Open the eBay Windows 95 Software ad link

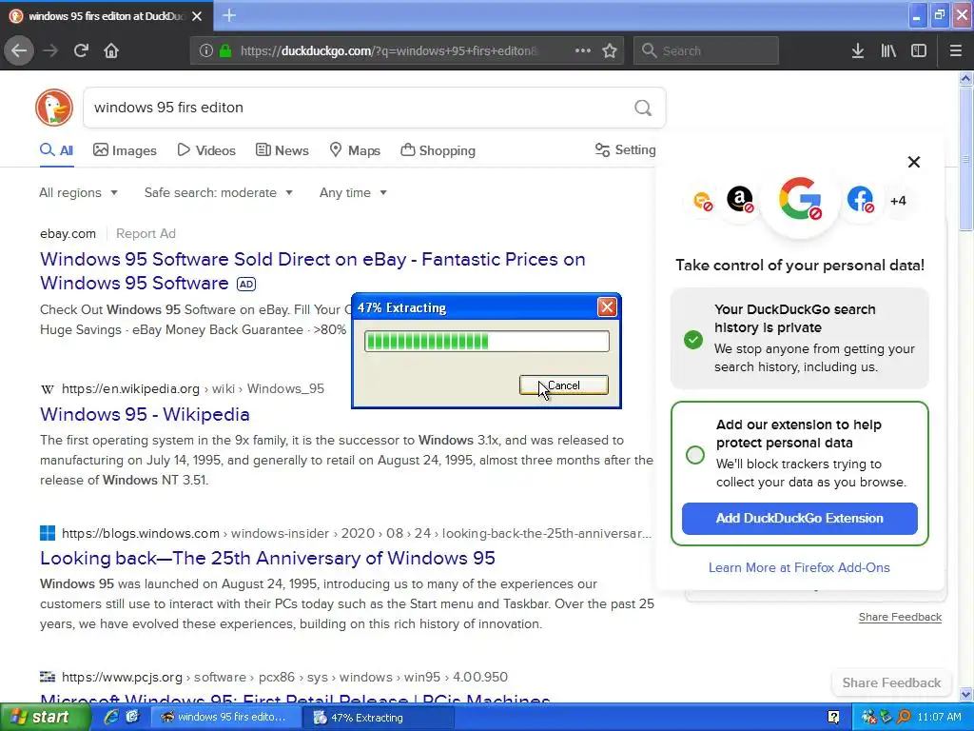click(x=312, y=271)
